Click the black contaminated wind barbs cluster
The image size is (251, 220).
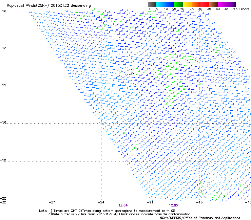(x=132, y=72)
